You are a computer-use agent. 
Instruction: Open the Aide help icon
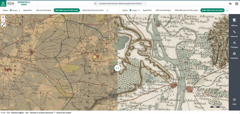(x=234, y=101)
